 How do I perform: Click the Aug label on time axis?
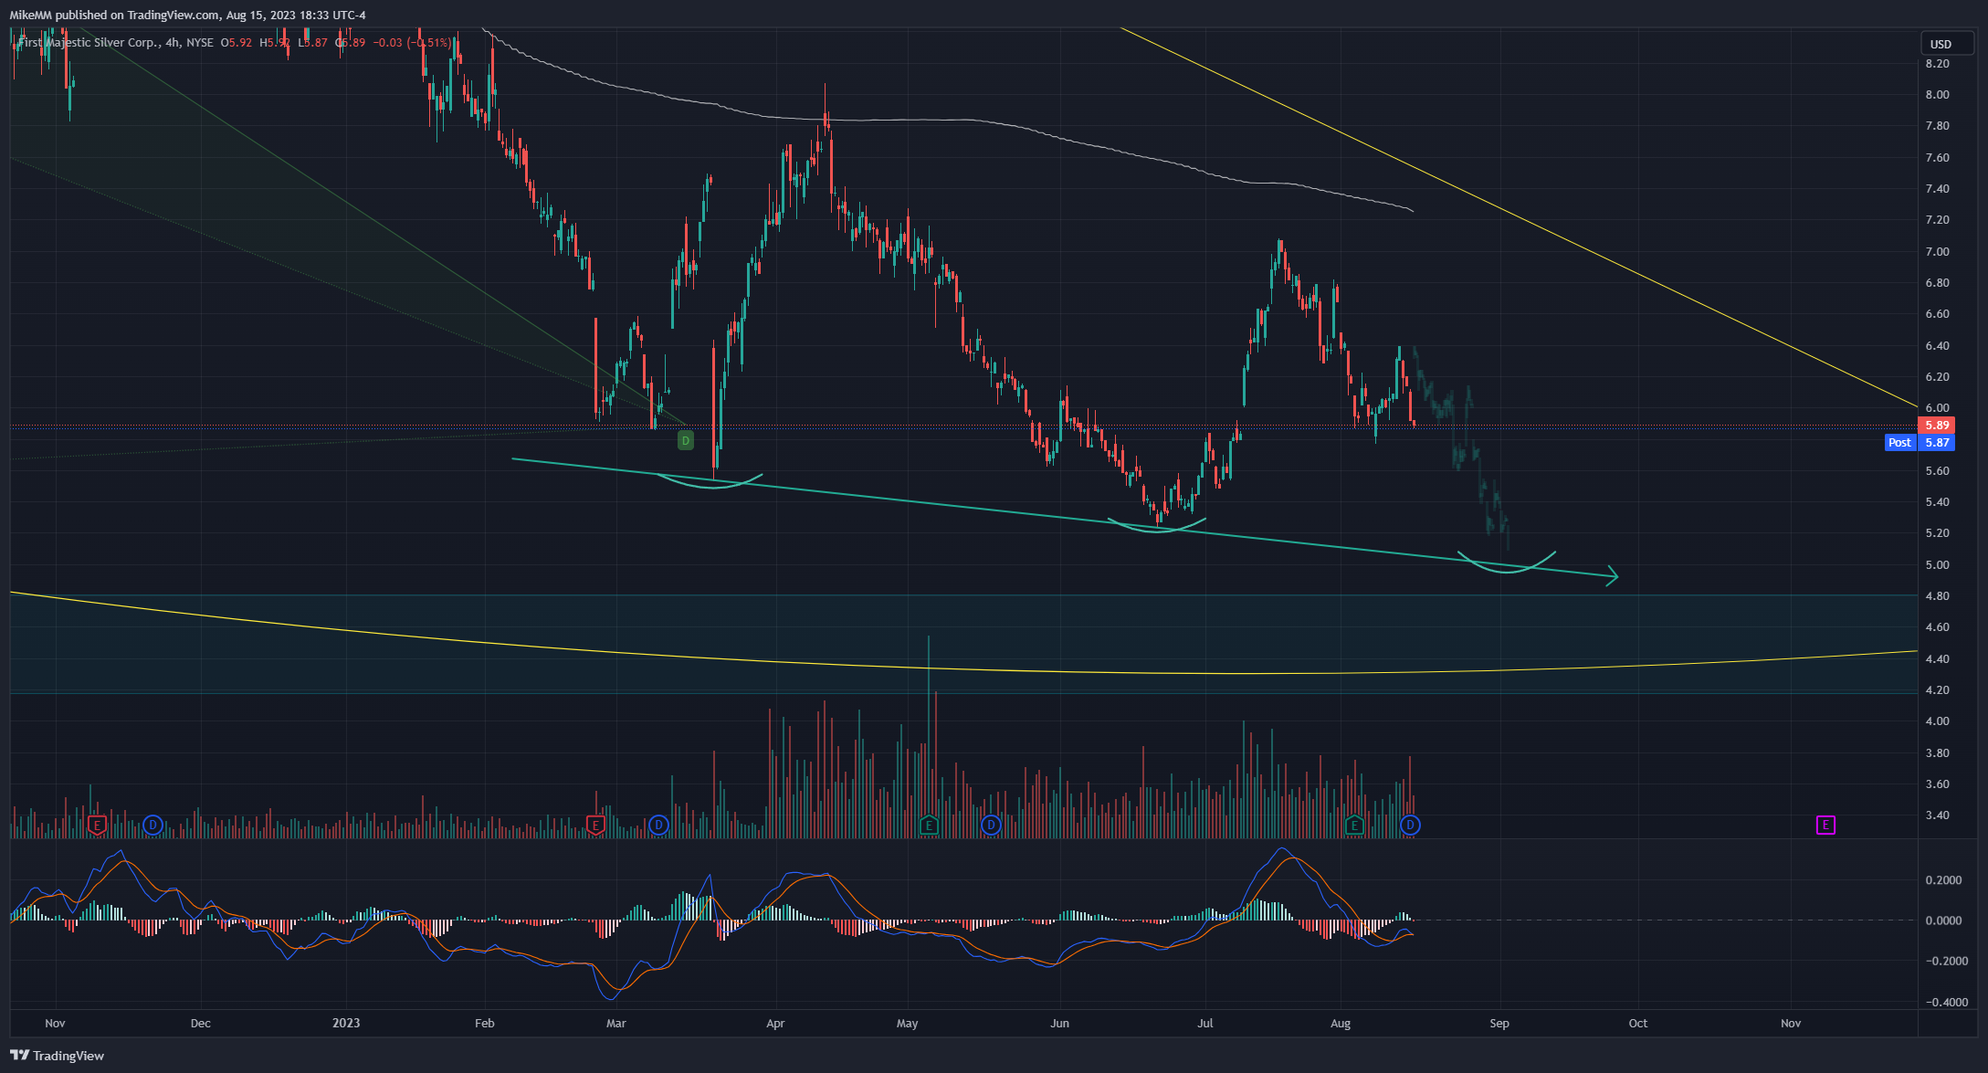click(1341, 1023)
